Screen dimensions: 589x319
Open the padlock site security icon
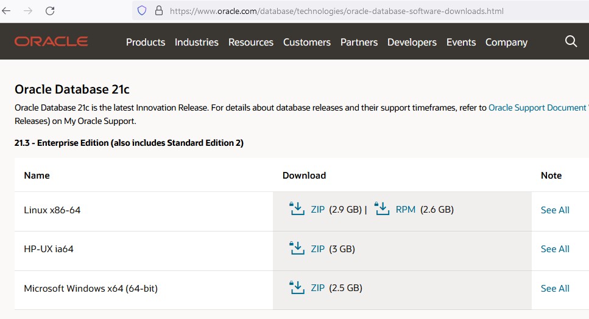159,10
